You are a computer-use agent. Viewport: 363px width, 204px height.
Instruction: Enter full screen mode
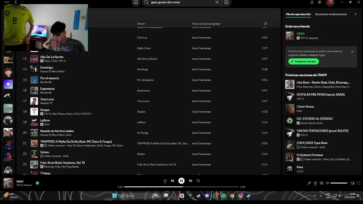click(x=359, y=183)
